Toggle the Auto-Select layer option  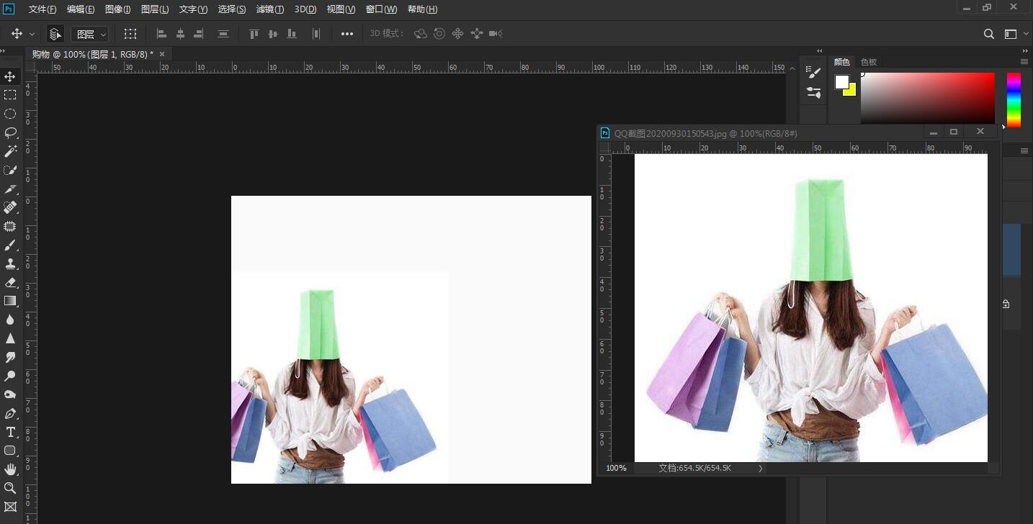point(55,34)
